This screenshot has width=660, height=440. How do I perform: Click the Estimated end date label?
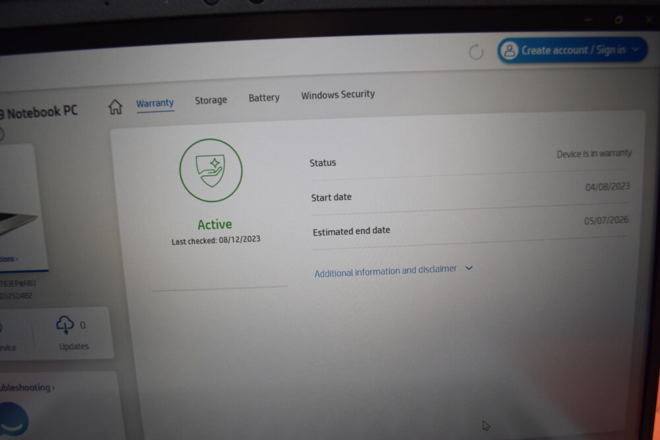(x=352, y=231)
